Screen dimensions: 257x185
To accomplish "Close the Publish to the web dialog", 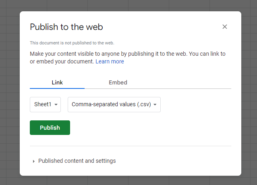I will click(x=224, y=27).
